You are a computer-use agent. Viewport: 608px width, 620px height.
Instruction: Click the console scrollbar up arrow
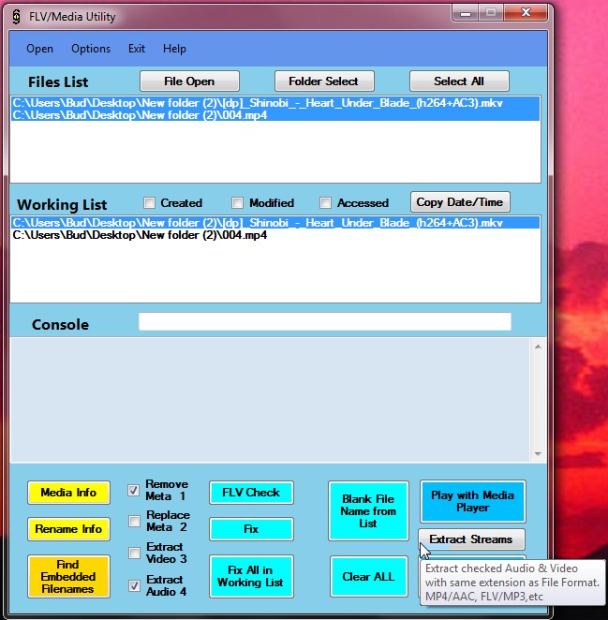point(538,347)
